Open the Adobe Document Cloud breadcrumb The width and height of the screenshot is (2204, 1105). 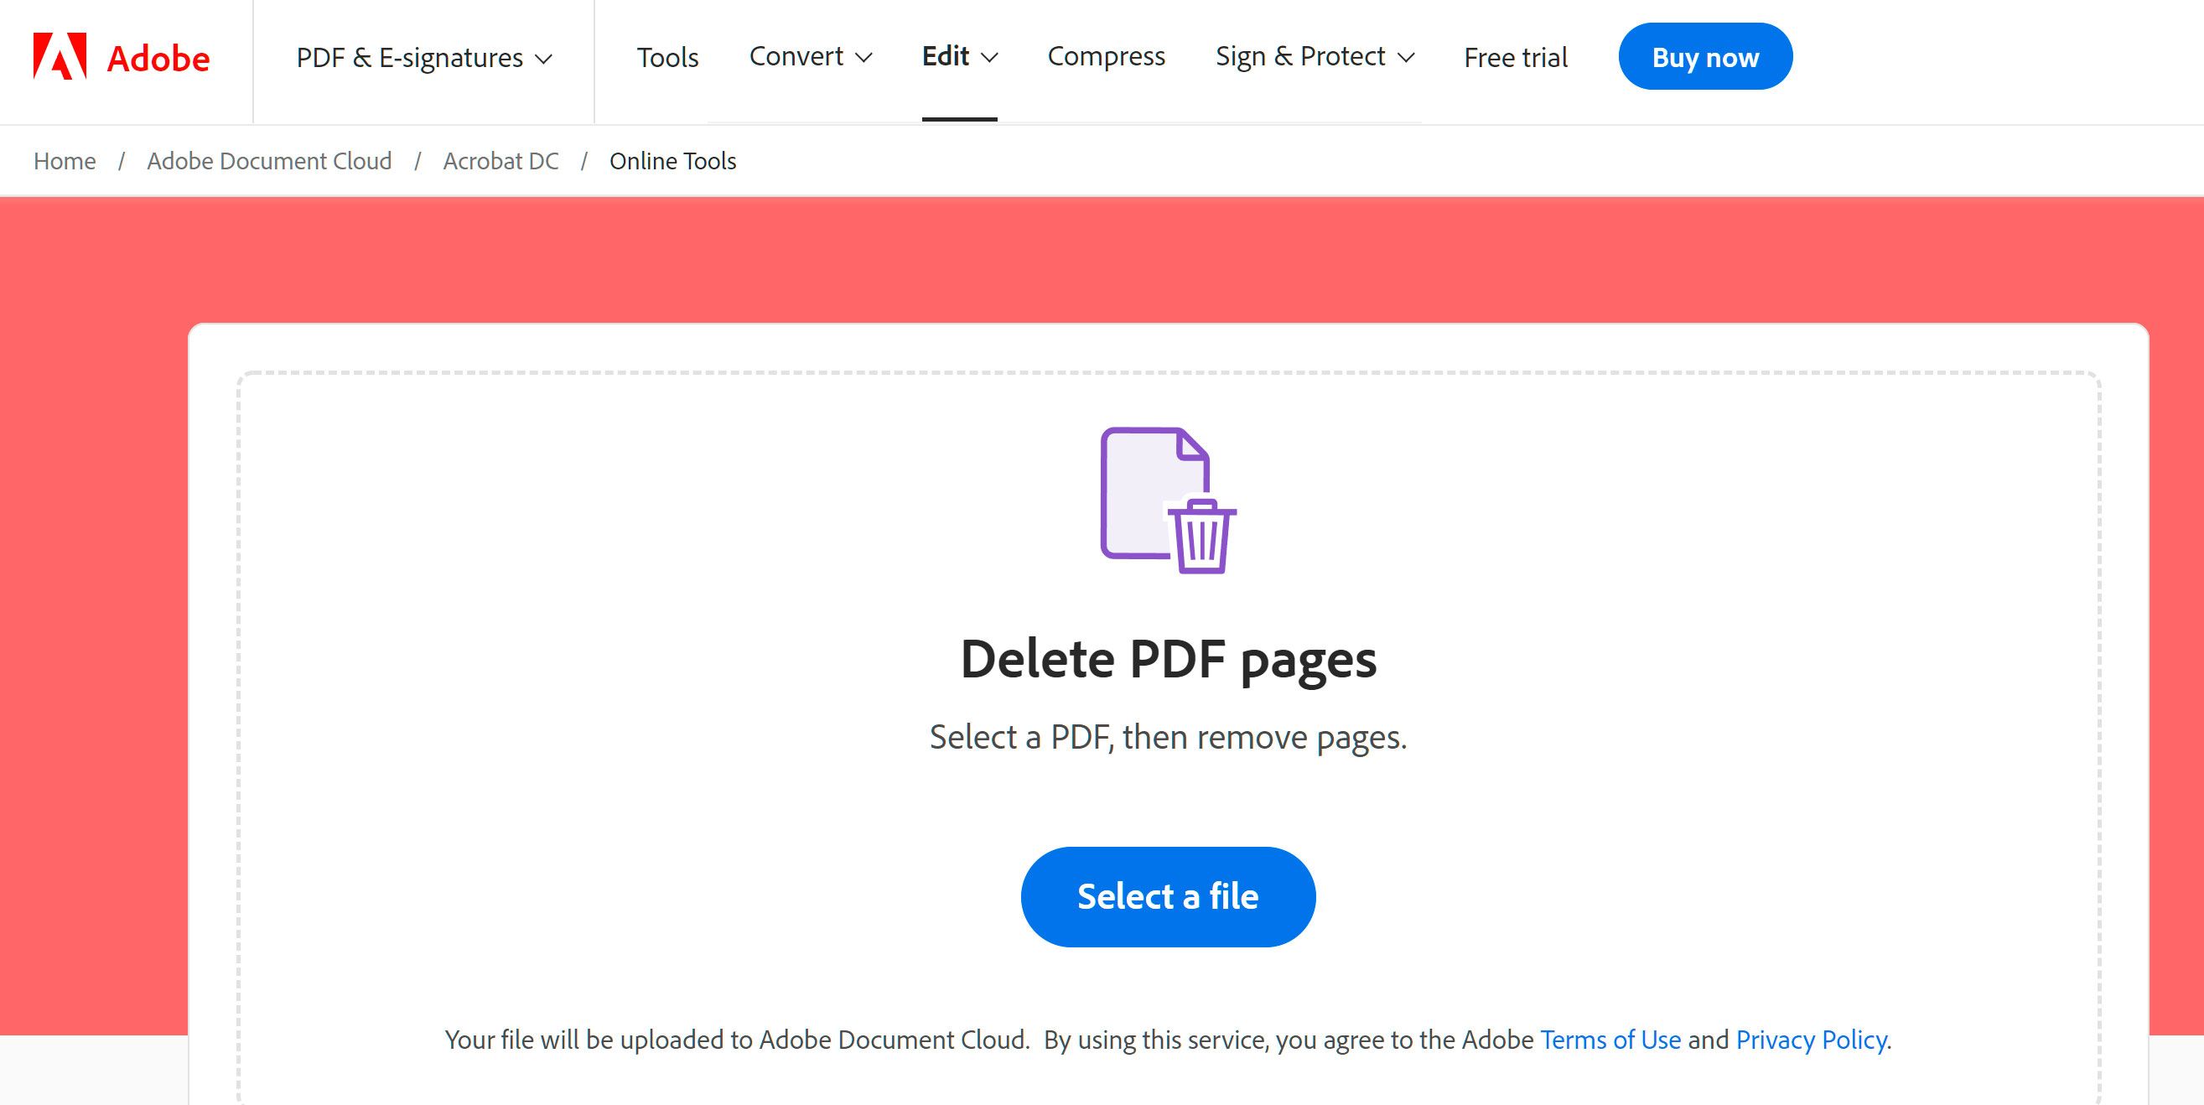click(269, 161)
